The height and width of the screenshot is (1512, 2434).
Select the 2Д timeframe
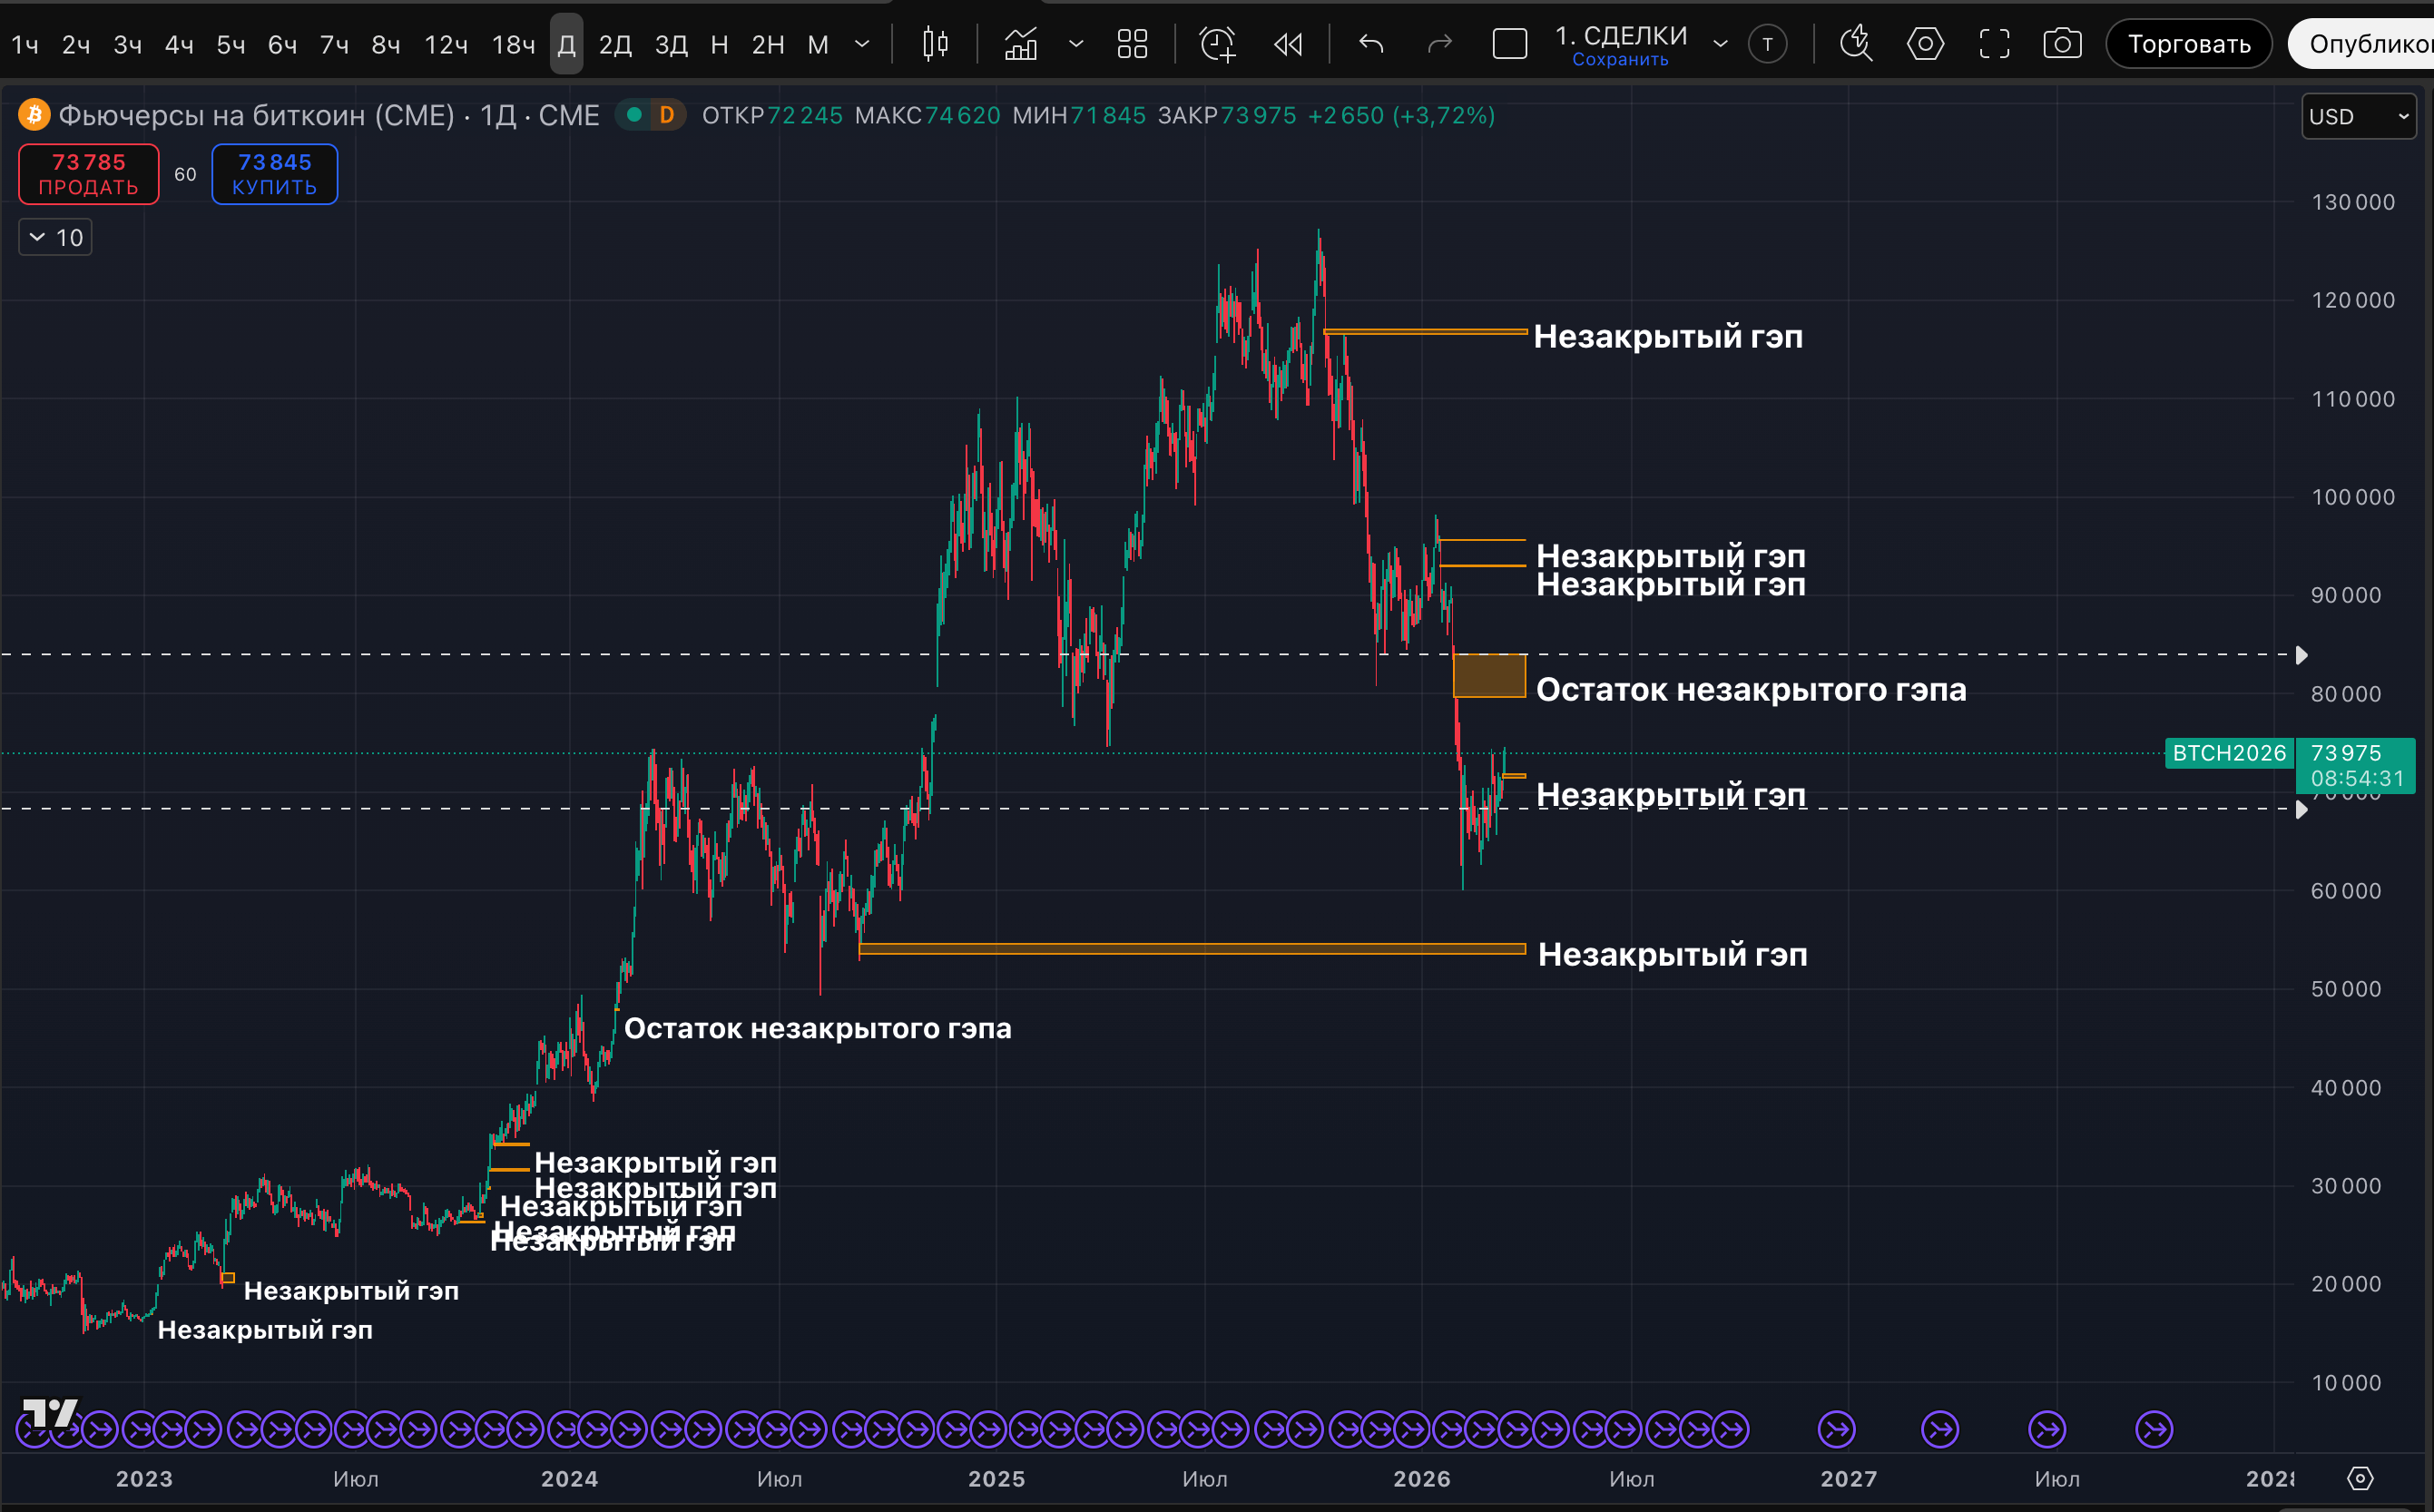(x=615, y=45)
